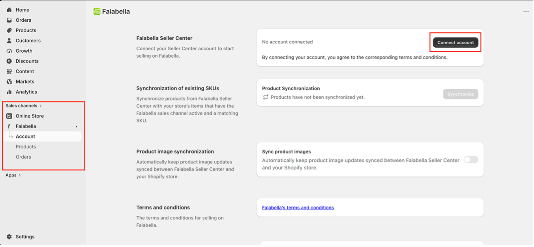Click the green Falabella app logo

pos(97,11)
